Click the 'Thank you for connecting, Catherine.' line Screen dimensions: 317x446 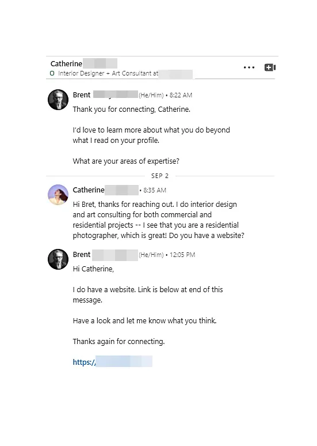[132, 109]
